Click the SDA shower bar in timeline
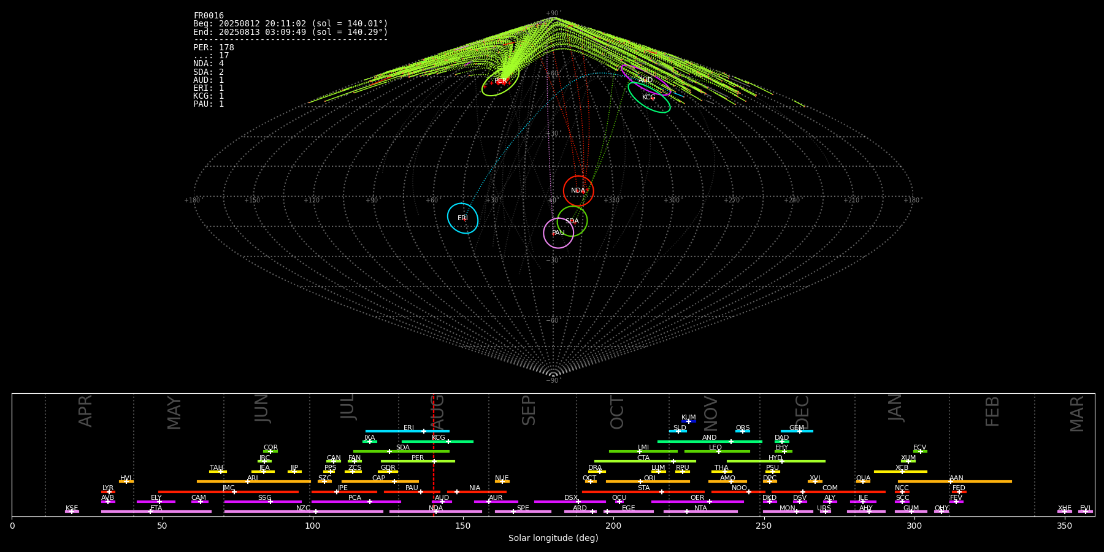Screen dimensions: 1104x552 tap(401, 451)
